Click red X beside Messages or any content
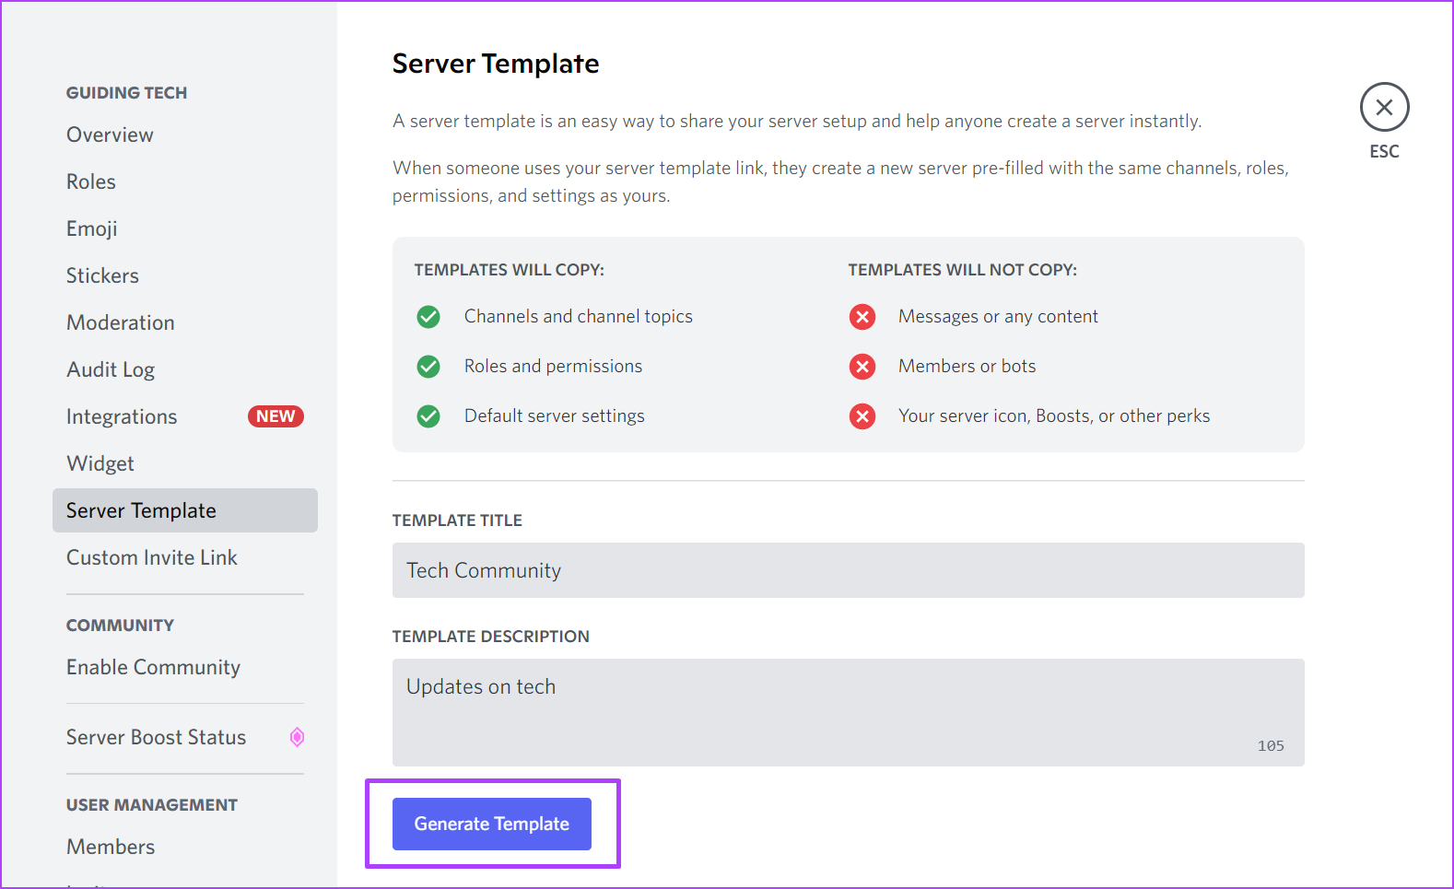 [x=862, y=317]
